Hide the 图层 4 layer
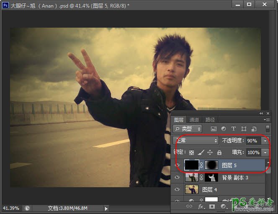Viewport: 278px width, 214px height. click(x=177, y=190)
